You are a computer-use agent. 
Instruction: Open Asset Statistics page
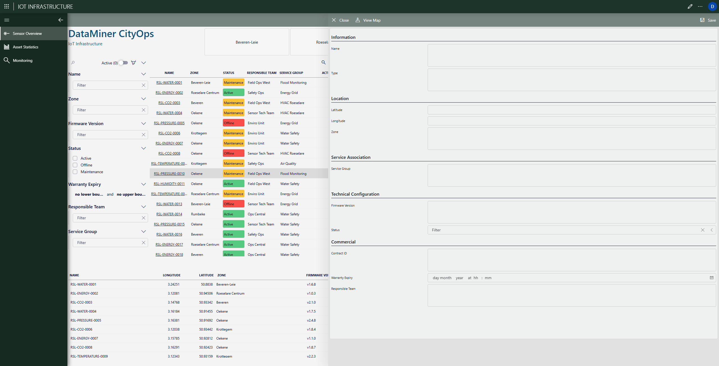[x=25, y=47]
